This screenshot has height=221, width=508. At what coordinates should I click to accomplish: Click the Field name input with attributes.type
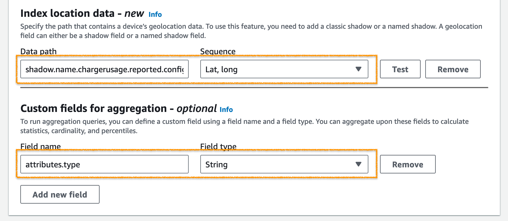[104, 164]
